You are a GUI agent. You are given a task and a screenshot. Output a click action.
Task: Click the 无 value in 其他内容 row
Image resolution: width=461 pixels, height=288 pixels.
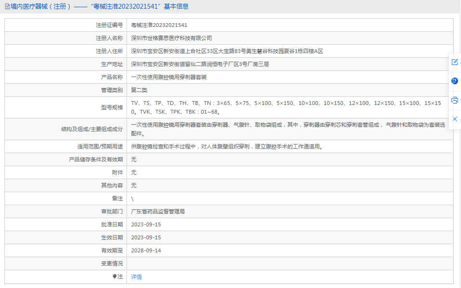click(x=134, y=185)
